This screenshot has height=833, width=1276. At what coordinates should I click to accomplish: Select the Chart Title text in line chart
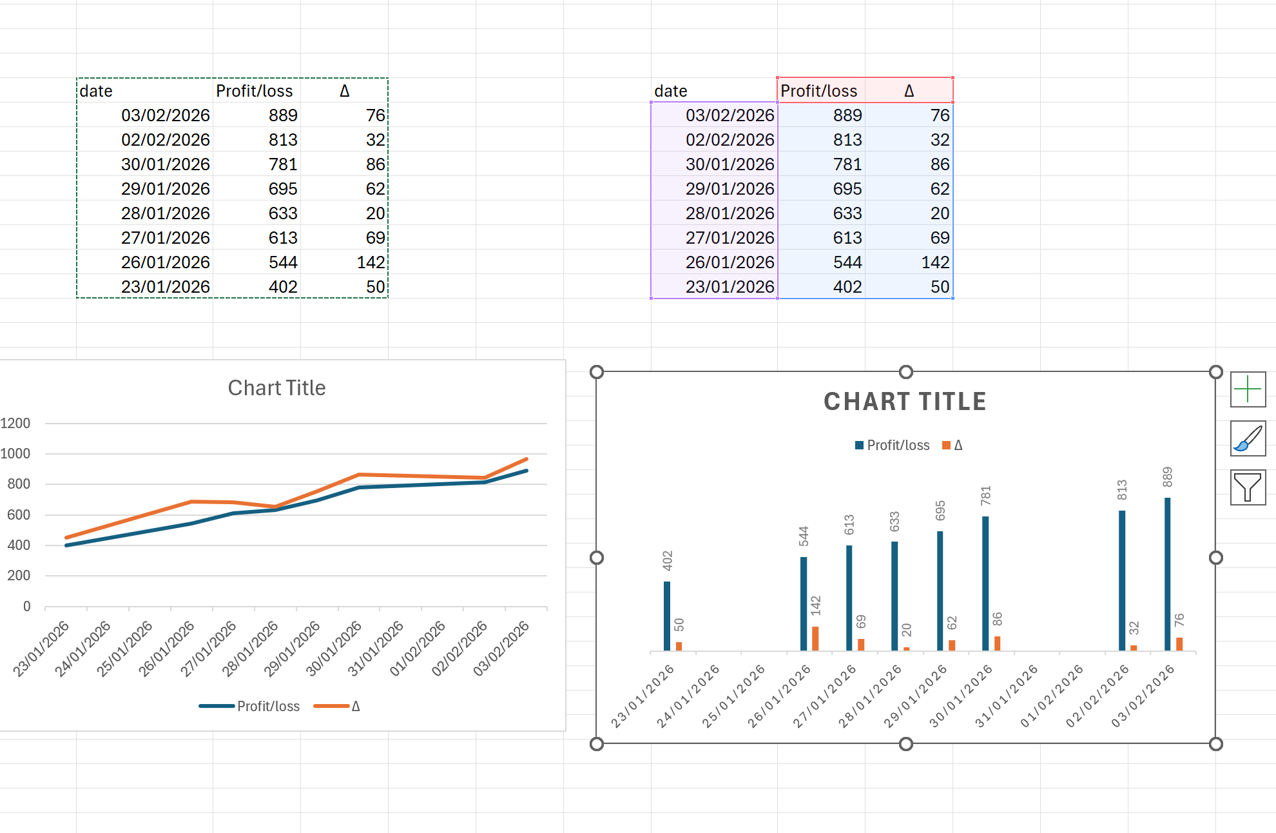pos(276,388)
